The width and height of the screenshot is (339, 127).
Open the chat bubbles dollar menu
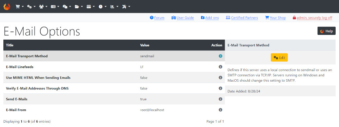pyautogui.click(x=67, y=6)
